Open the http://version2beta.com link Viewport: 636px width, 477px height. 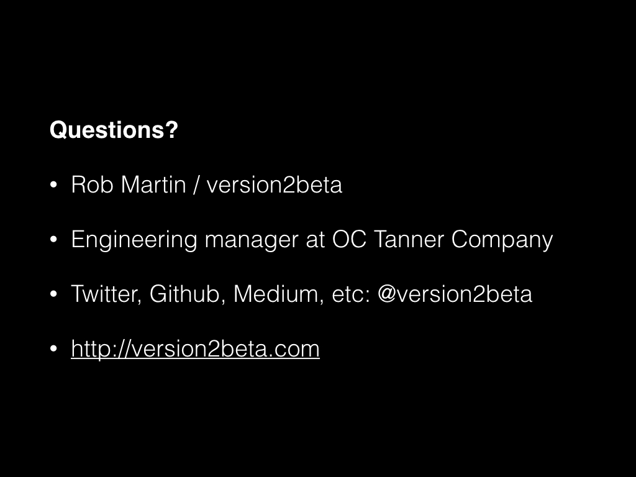click(195, 348)
